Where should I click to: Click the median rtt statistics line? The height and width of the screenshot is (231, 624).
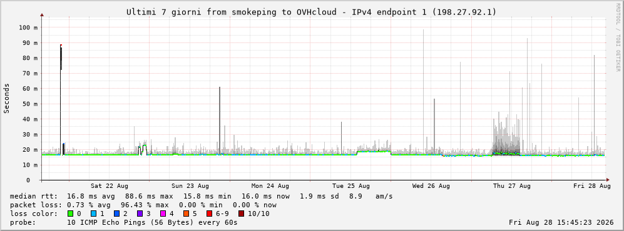201,196
